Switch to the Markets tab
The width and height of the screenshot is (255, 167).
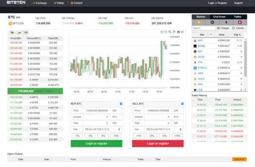(x=201, y=17)
